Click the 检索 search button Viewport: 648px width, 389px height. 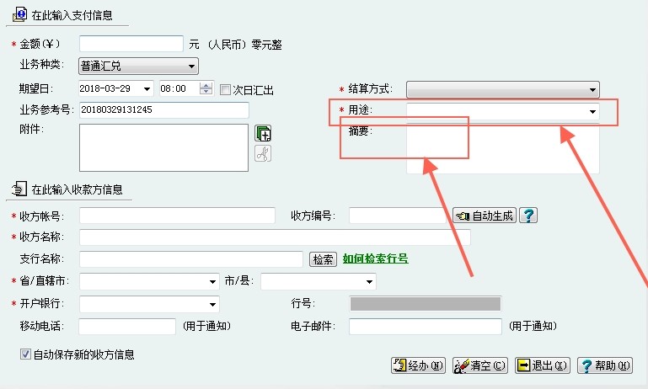(x=323, y=259)
